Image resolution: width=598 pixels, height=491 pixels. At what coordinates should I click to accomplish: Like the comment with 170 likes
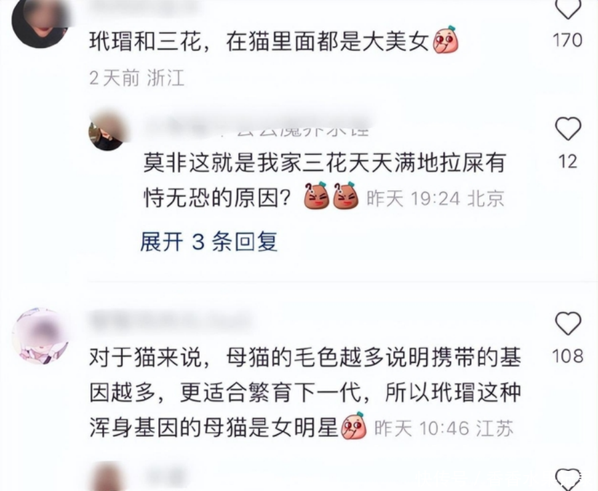point(568,9)
